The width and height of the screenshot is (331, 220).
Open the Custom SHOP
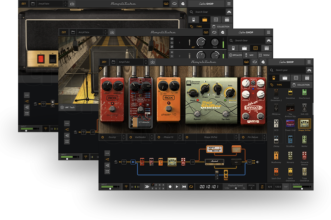pyautogui.click(x=286, y=62)
